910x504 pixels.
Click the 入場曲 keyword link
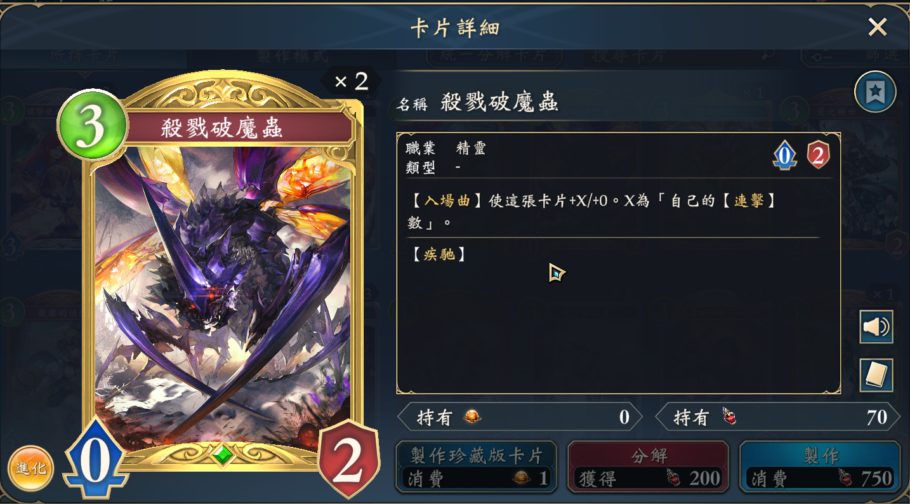[x=447, y=201]
